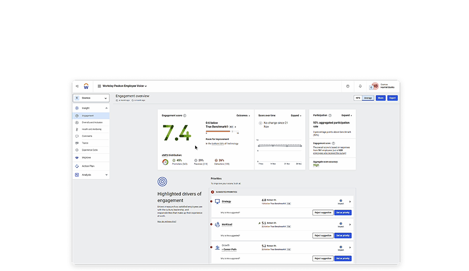Open the app grid launcher icon

click(99, 86)
